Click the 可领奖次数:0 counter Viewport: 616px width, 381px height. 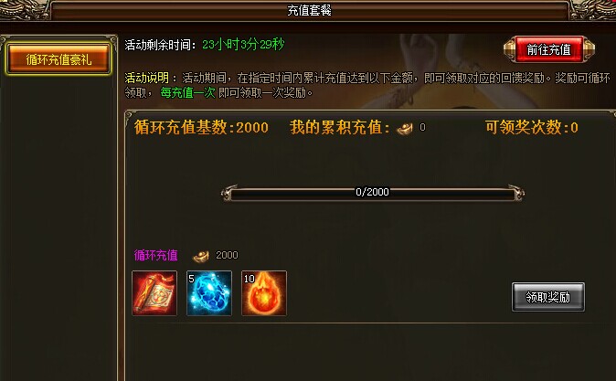[x=532, y=128]
